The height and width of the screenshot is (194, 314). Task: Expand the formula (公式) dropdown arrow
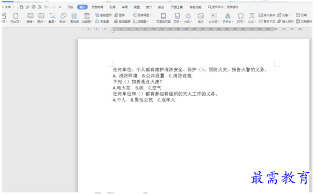(x=255, y=21)
